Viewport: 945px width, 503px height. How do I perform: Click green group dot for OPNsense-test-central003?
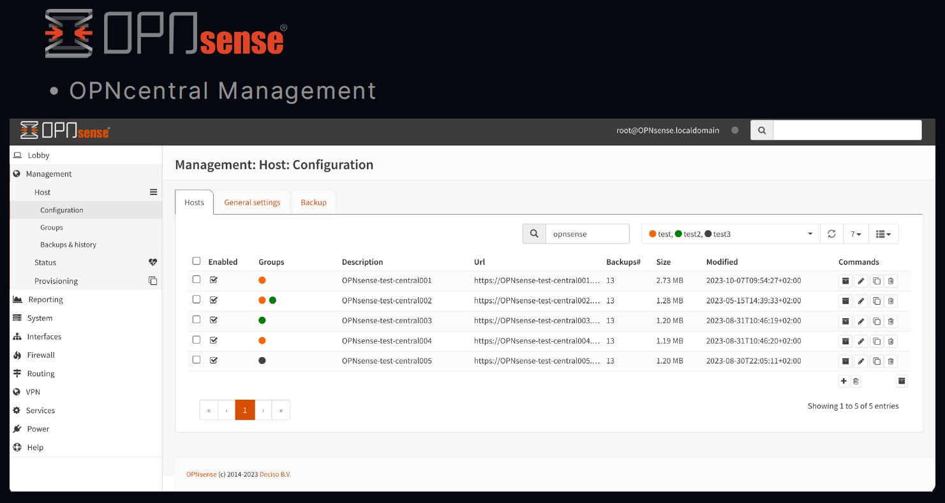click(x=262, y=320)
